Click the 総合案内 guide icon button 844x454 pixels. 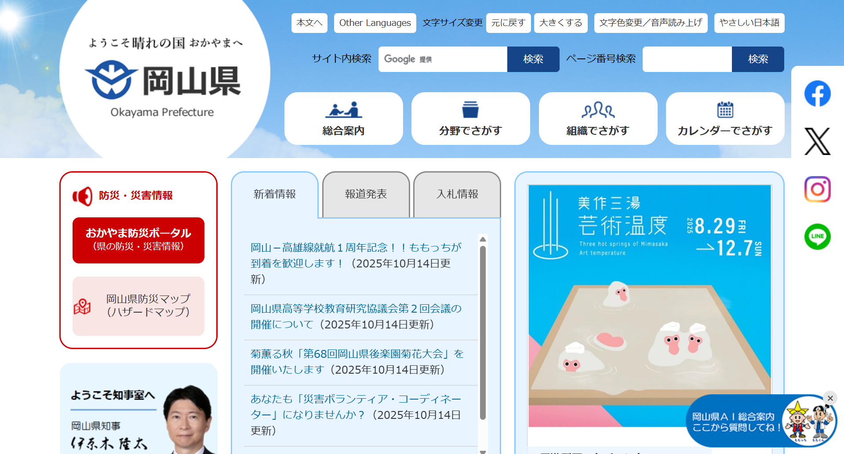tap(343, 119)
